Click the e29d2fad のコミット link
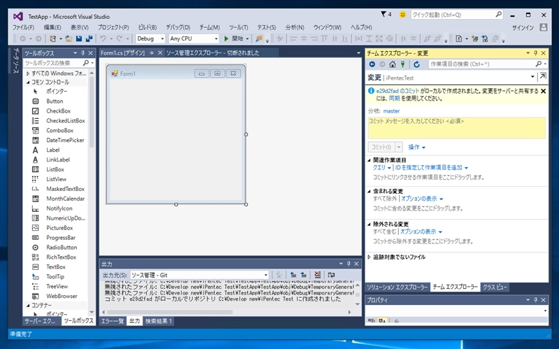The image size is (559, 349). click(x=398, y=91)
